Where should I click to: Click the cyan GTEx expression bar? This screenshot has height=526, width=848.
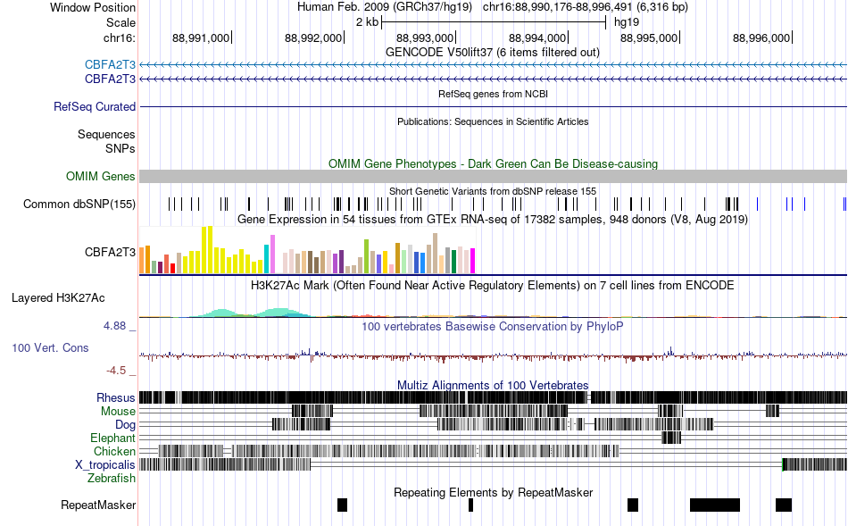click(x=266, y=259)
